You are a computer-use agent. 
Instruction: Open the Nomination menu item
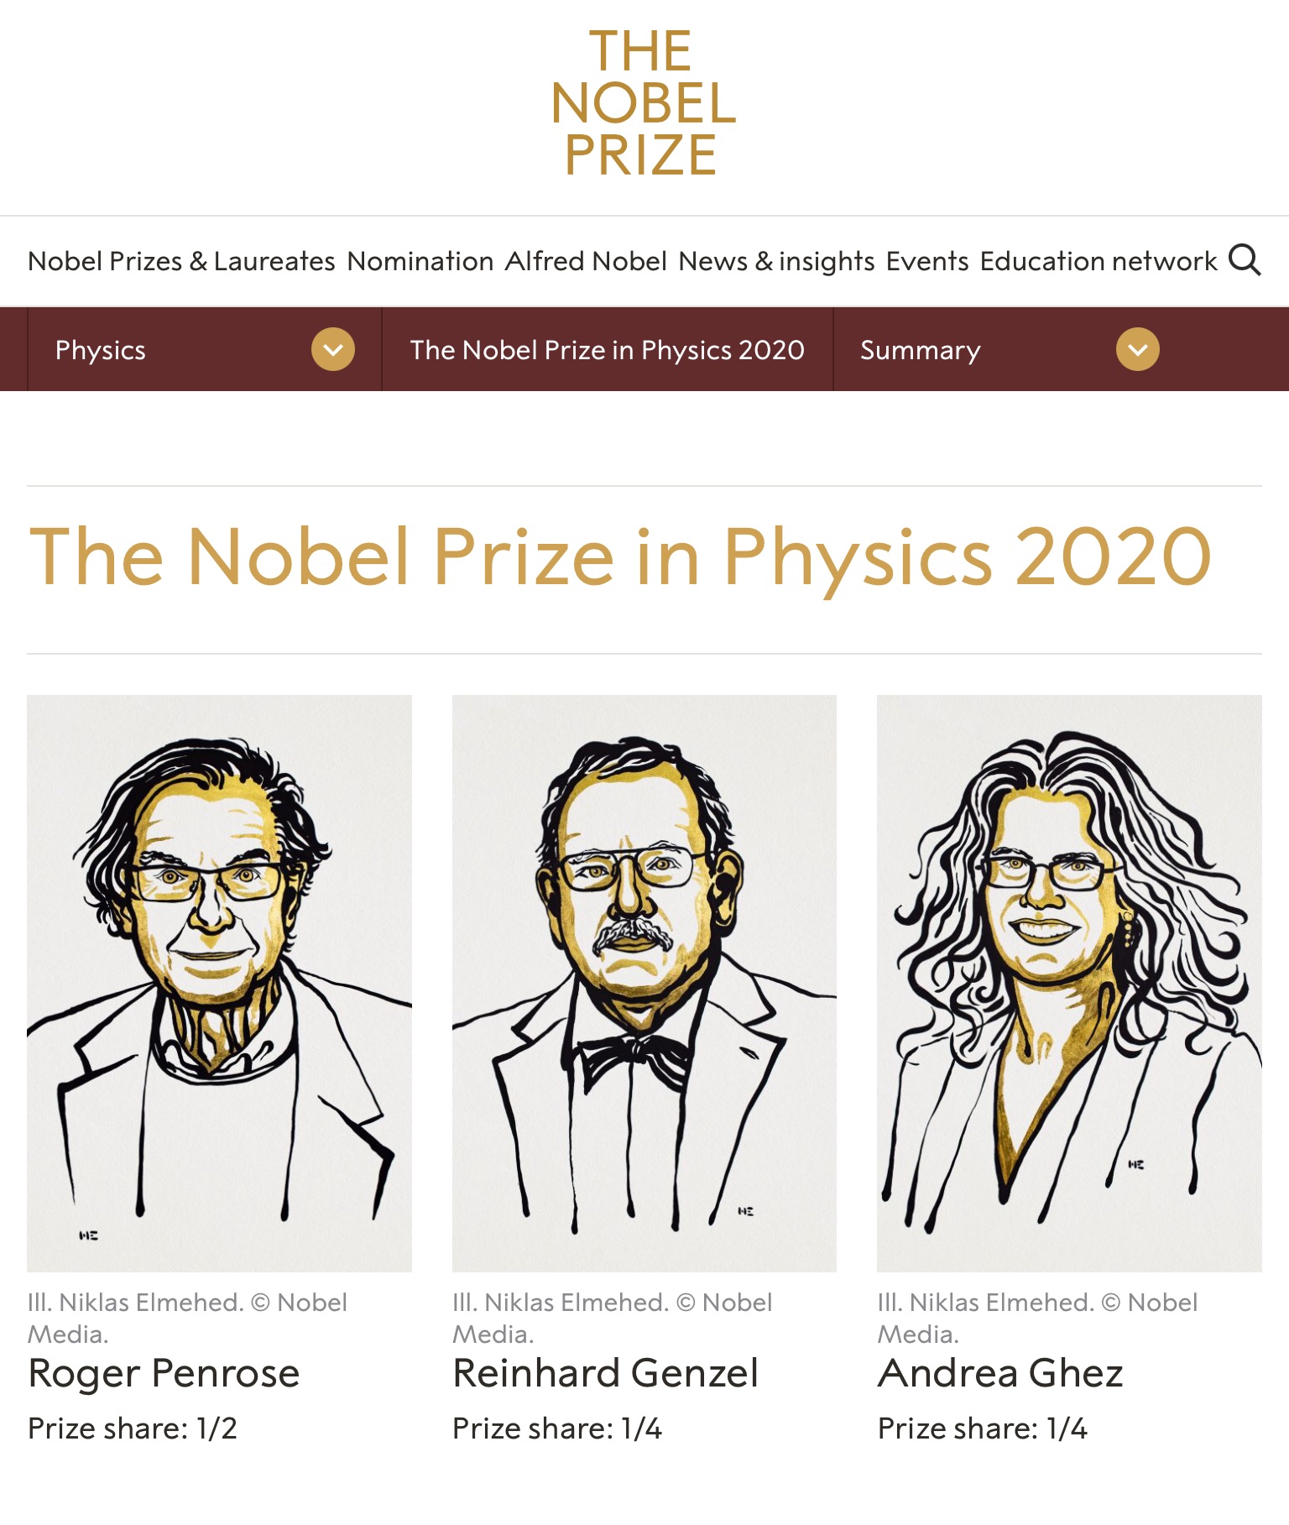(420, 261)
